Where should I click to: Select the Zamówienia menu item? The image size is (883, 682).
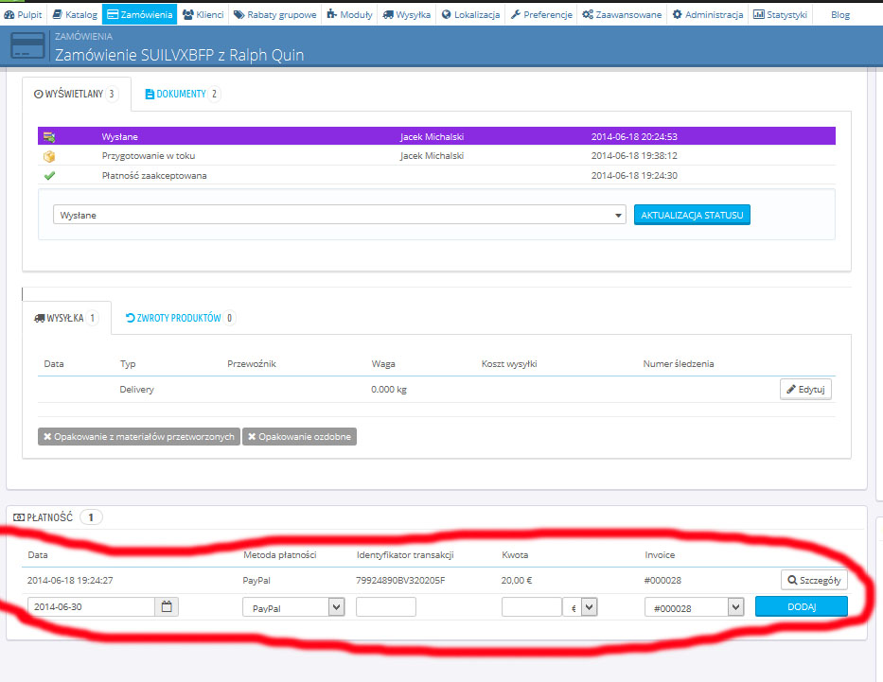tap(140, 14)
